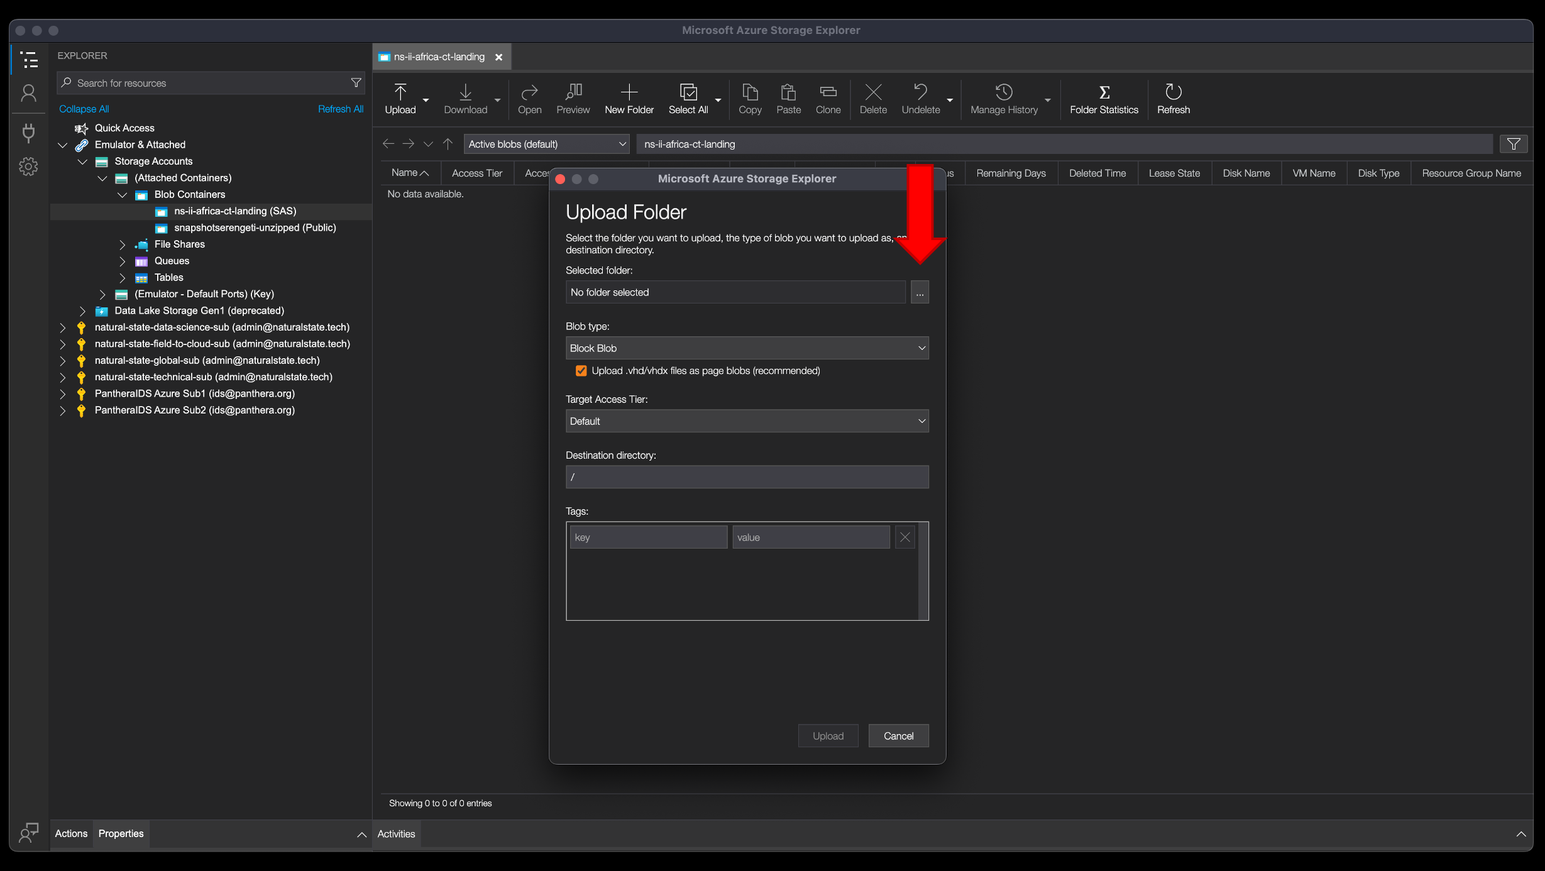This screenshot has height=871, width=1545.
Task: Collapse the Blob Containers tree node
Action: tap(123, 195)
